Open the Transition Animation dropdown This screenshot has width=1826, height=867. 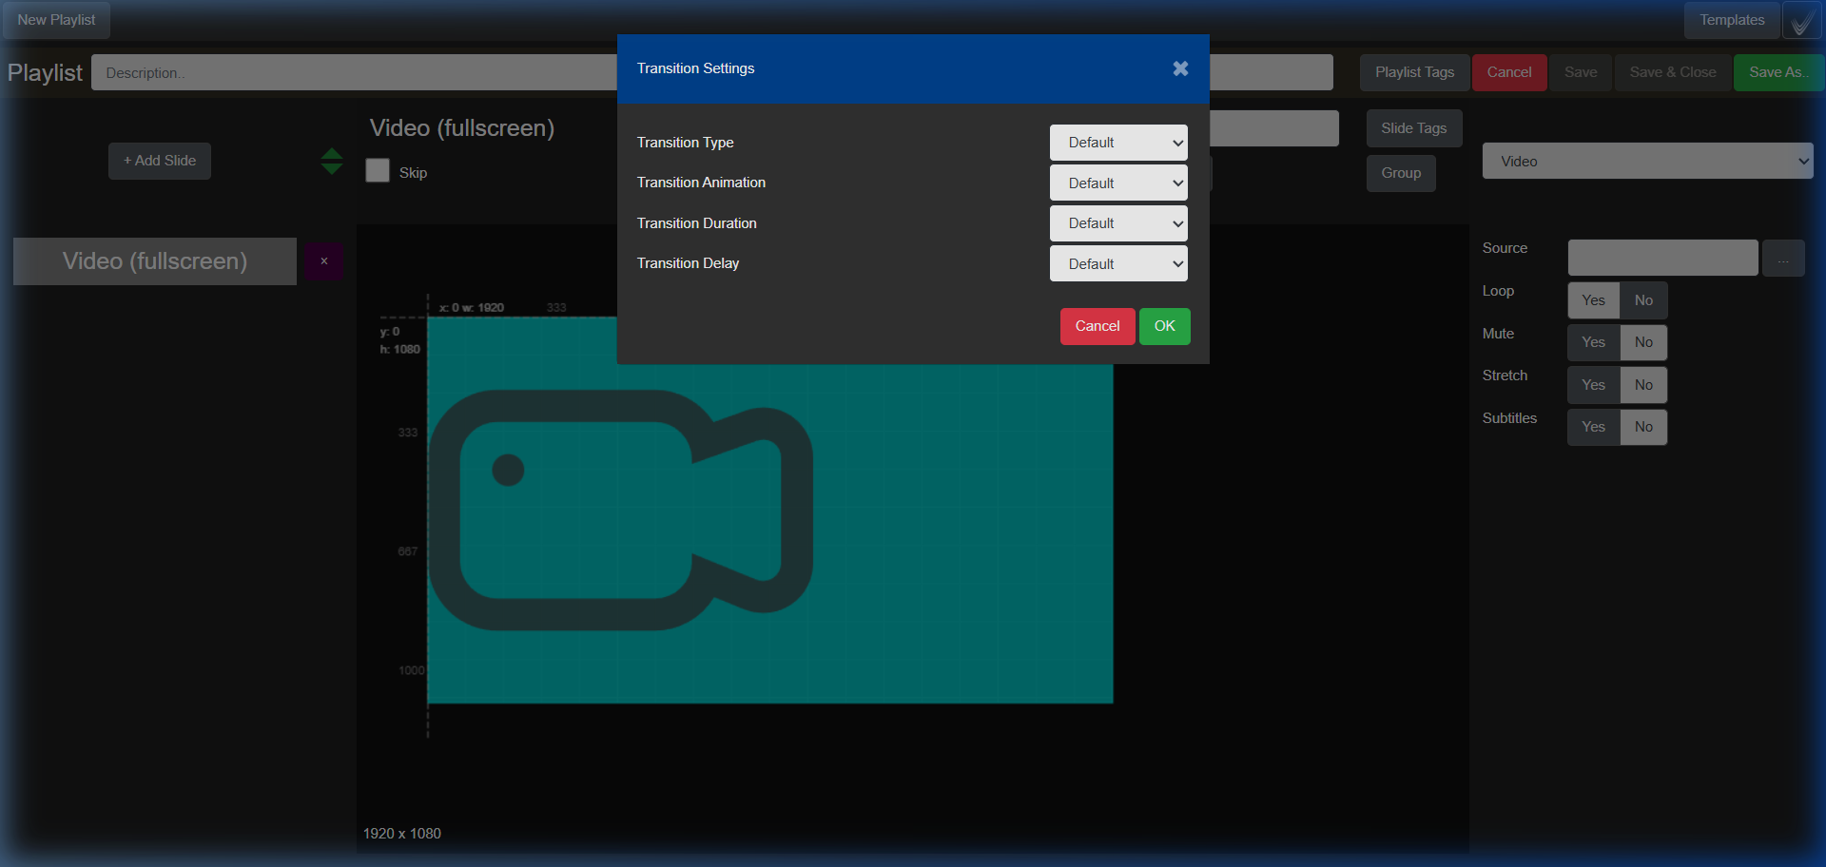pos(1118,183)
